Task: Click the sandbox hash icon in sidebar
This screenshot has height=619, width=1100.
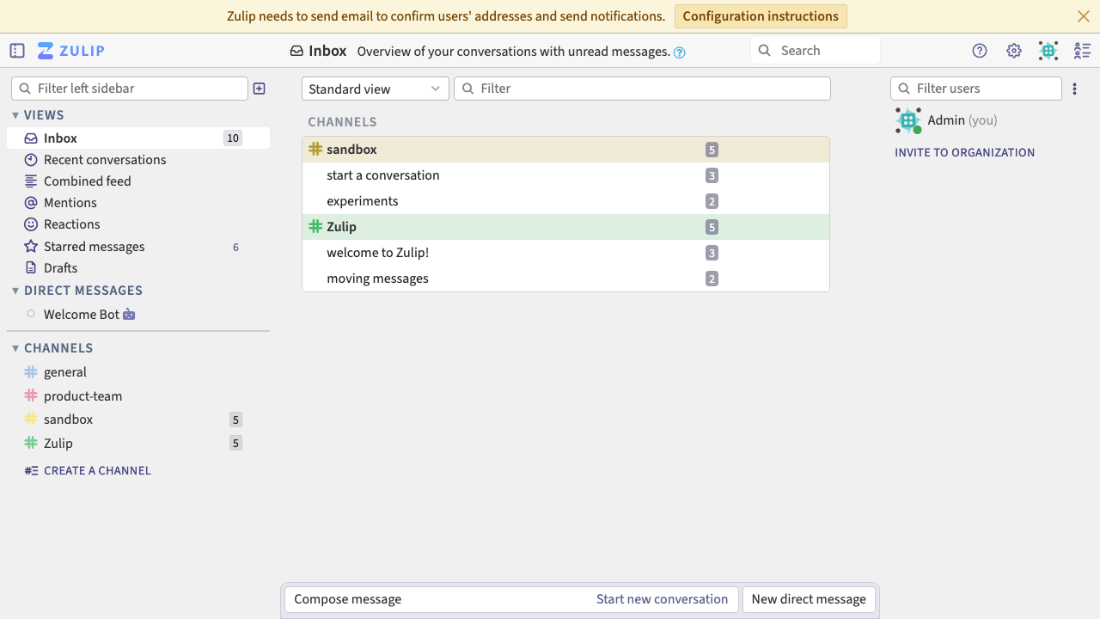Action: [x=31, y=420]
